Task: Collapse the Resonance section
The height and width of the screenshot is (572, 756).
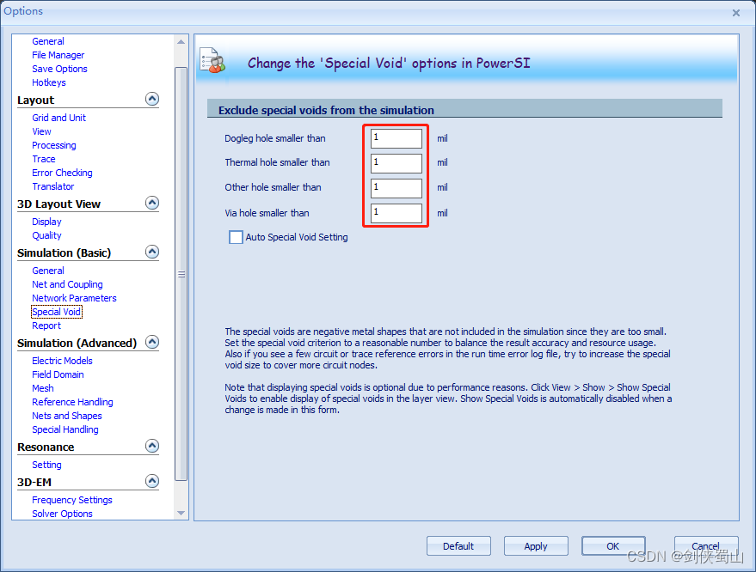Action: tap(152, 447)
